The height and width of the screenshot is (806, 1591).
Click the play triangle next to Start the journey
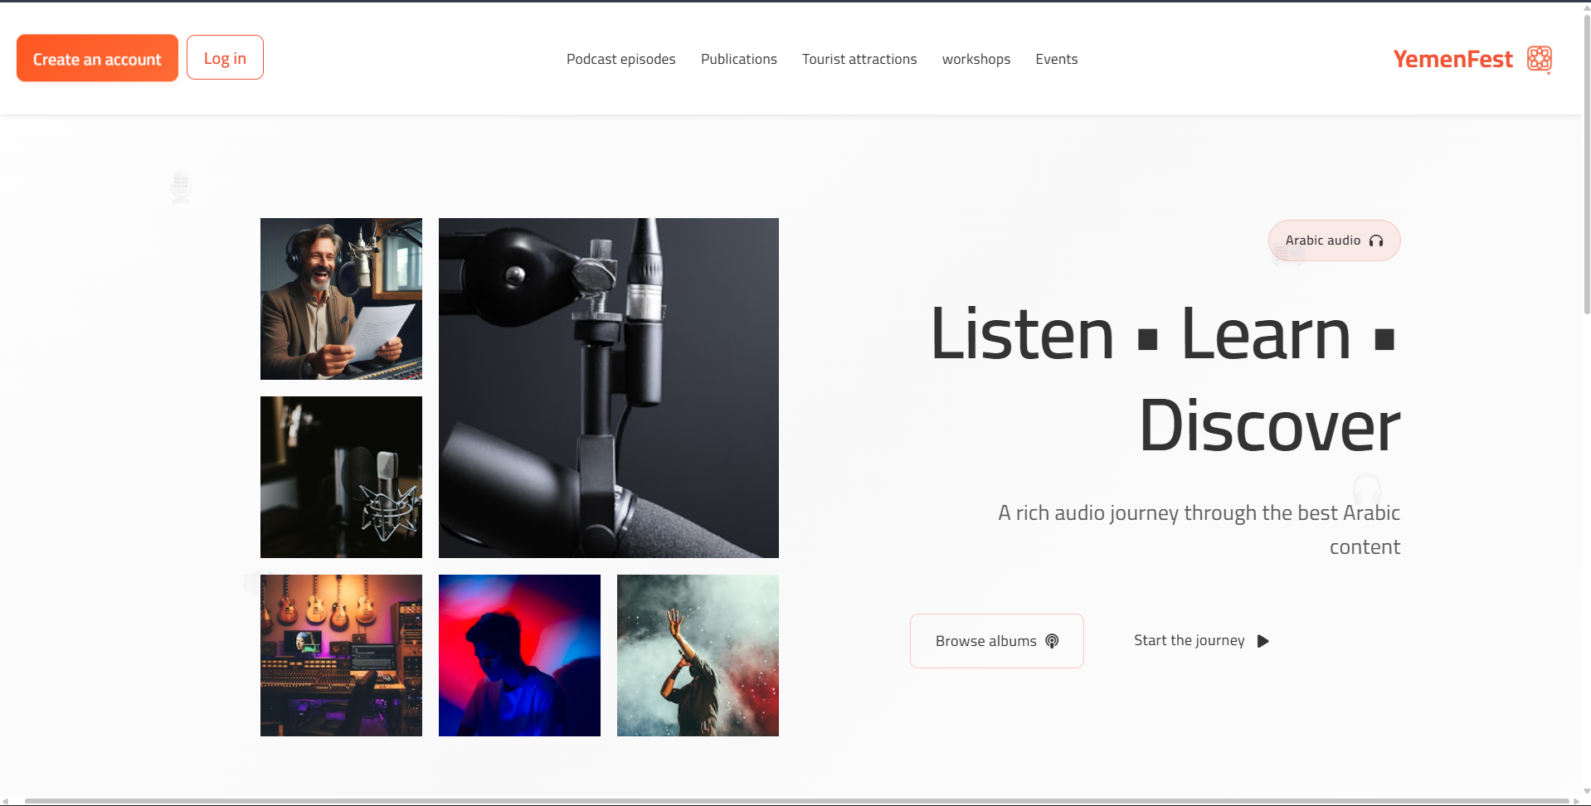coord(1263,641)
